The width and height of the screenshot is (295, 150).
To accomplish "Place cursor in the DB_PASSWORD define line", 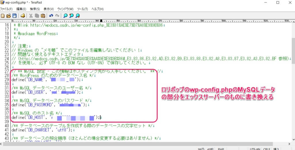I will tap(50, 105).
